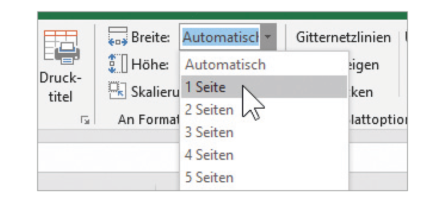This screenshot has height=203, width=442.
Task: Collapse the Breite dropdown arrow
Action: click(268, 37)
